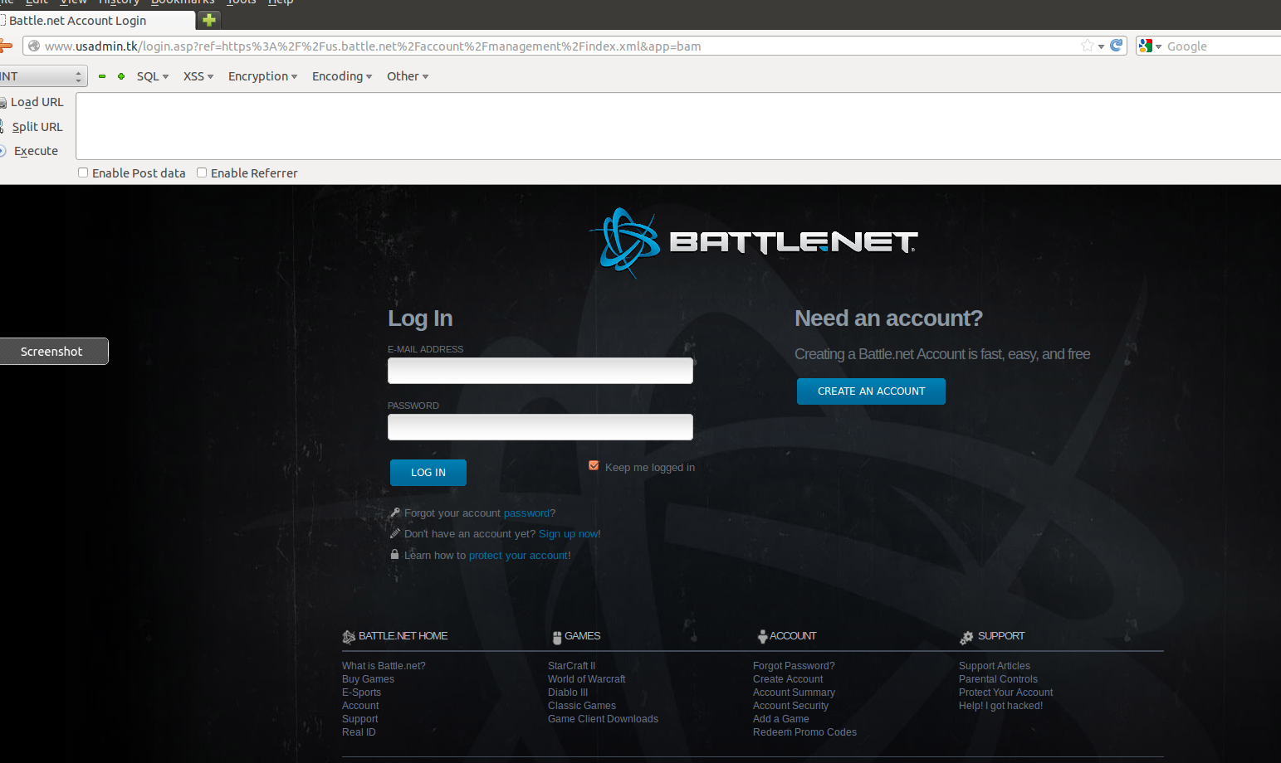Click the E-mail Address input field
The width and height of the screenshot is (1281, 763).
(x=540, y=371)
